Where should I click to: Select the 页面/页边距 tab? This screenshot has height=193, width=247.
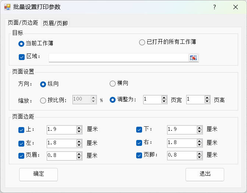tap(23, 23)
